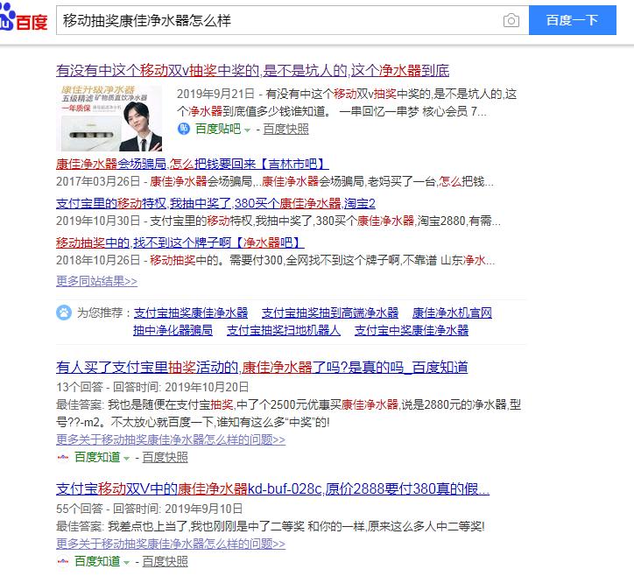634x576 pixels.
Task: Click snippet date 2019年10月30日
Action: (98, 221)
